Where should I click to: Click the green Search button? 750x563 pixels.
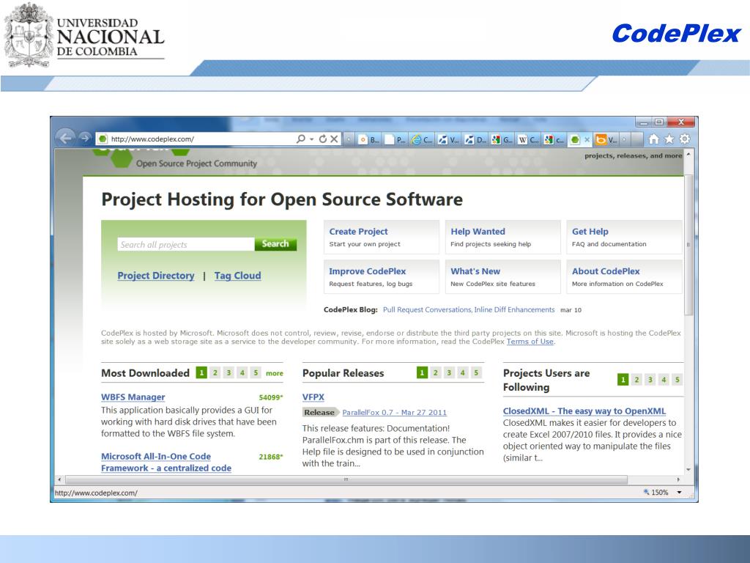coord(275,244)
